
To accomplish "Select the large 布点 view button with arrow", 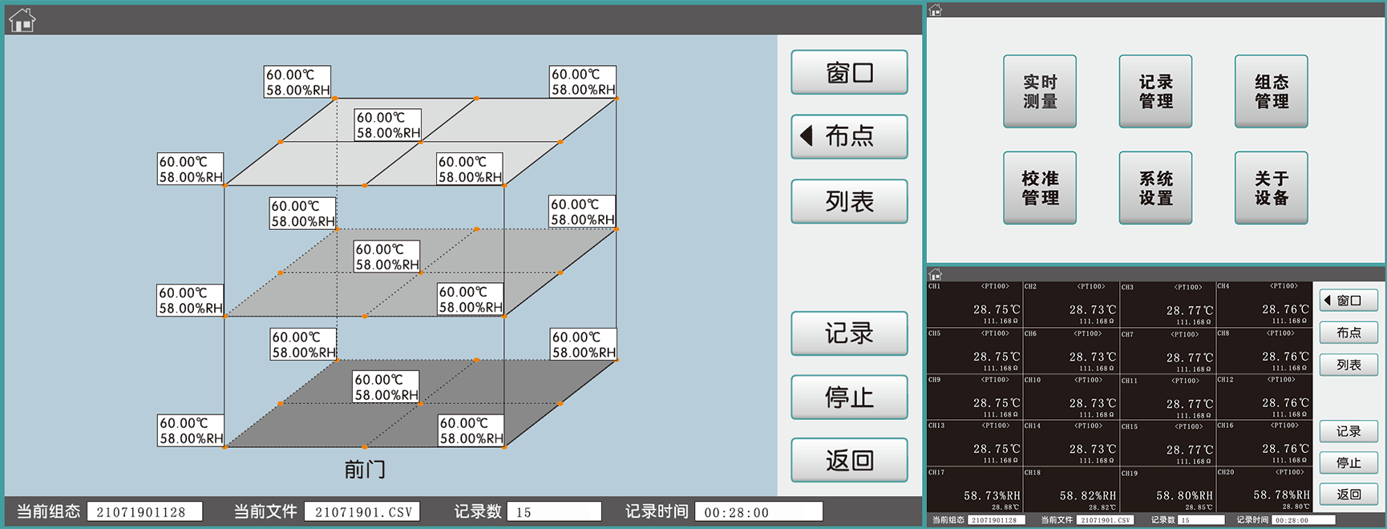I will (849, 136).
